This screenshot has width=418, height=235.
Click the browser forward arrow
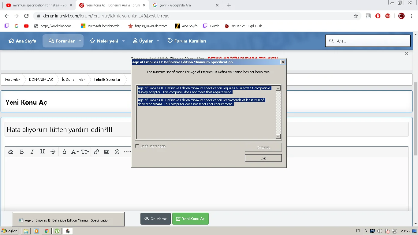(x=17, y=16)
